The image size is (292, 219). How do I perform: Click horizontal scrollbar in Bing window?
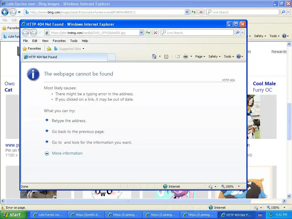point(128,201)
